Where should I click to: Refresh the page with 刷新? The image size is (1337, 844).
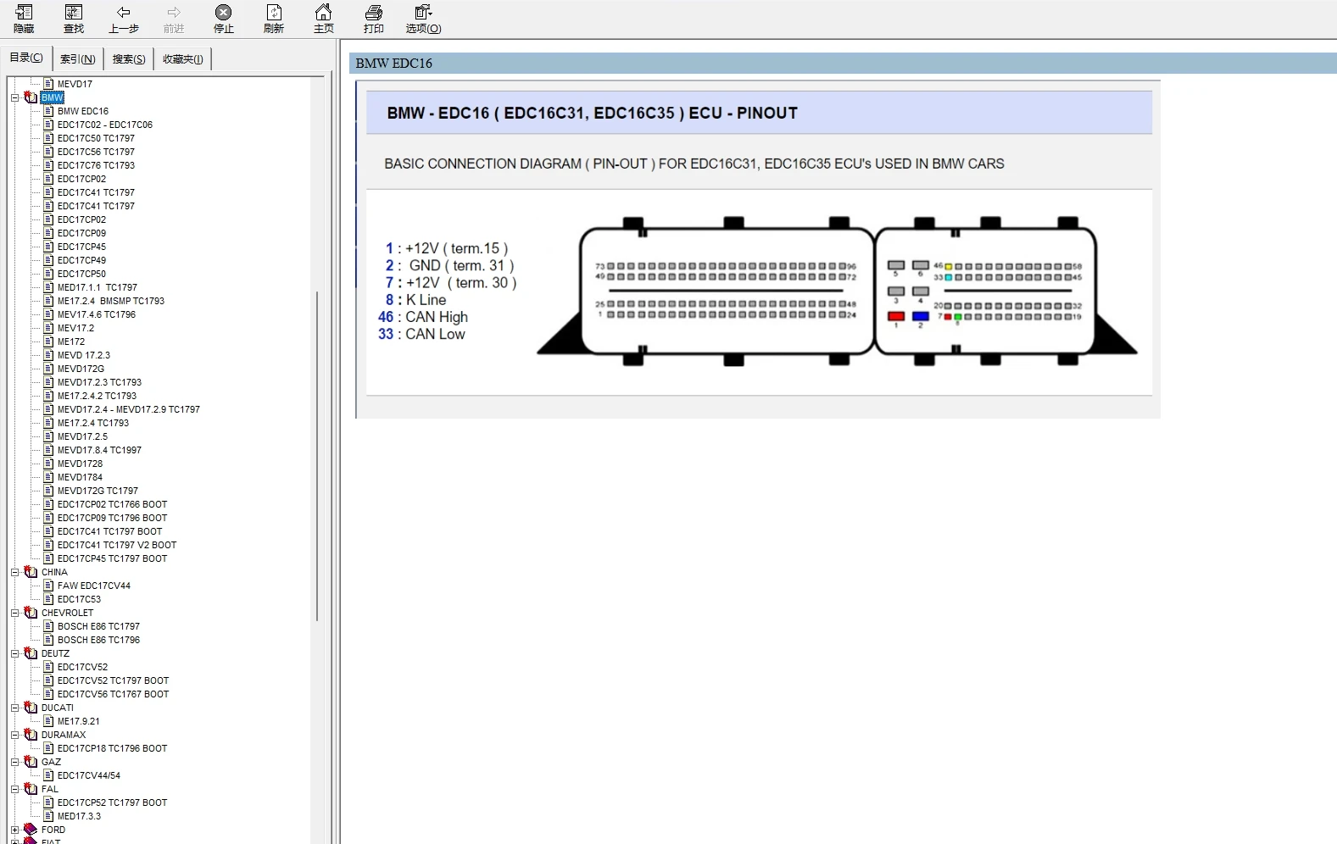[x=274, y=19]
